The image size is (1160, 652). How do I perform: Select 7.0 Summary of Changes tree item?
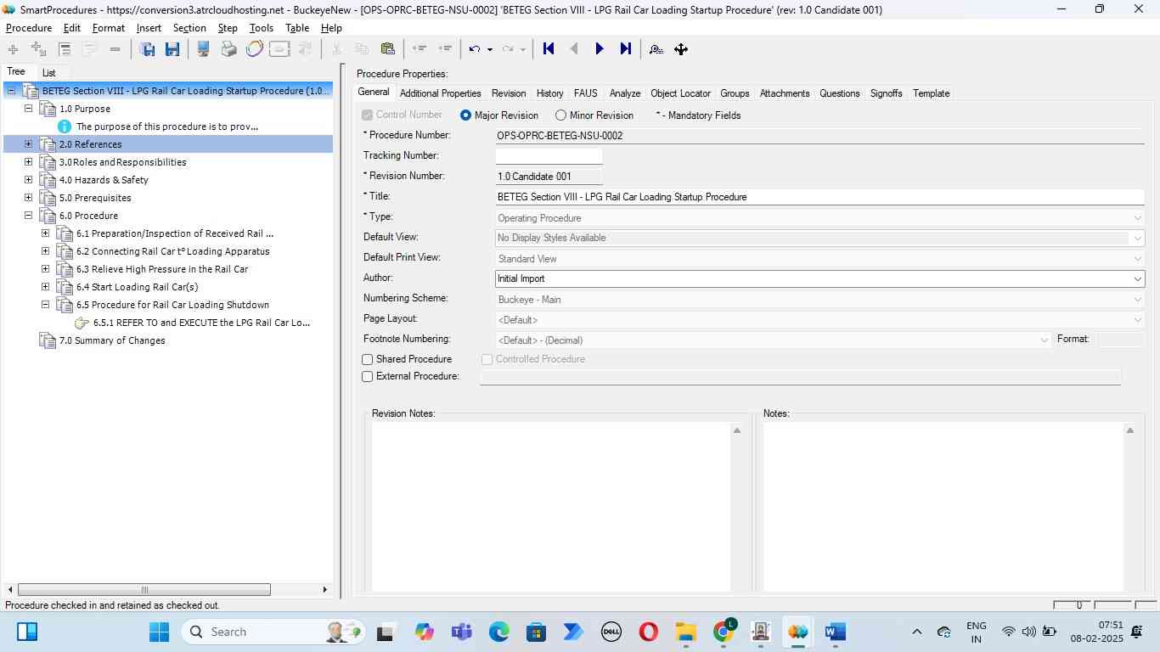(x=112, y=340)
